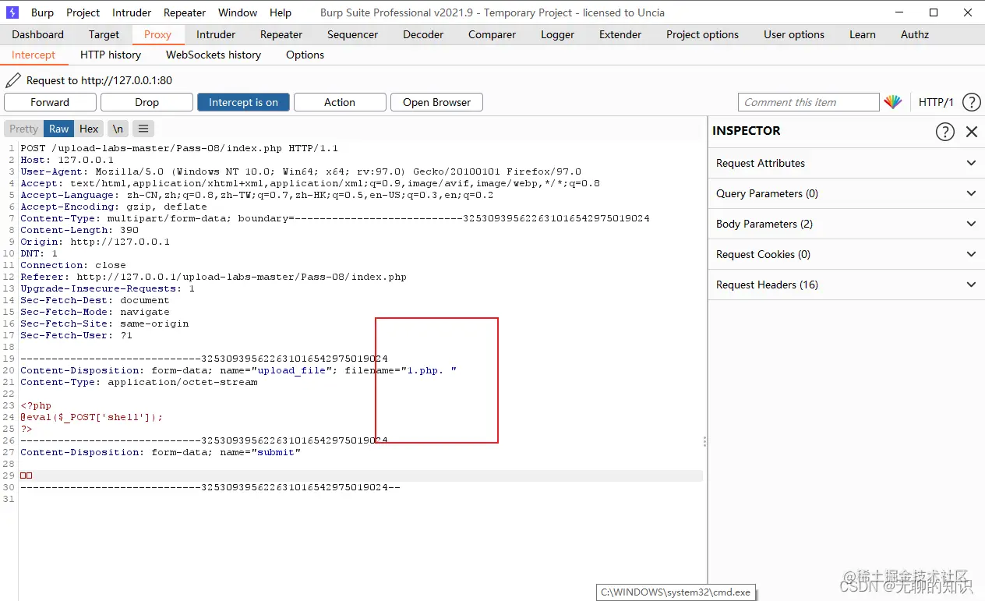Viewport: 985px width, 601px height.
Task: Open the Decoder tab
Action: 423,34
